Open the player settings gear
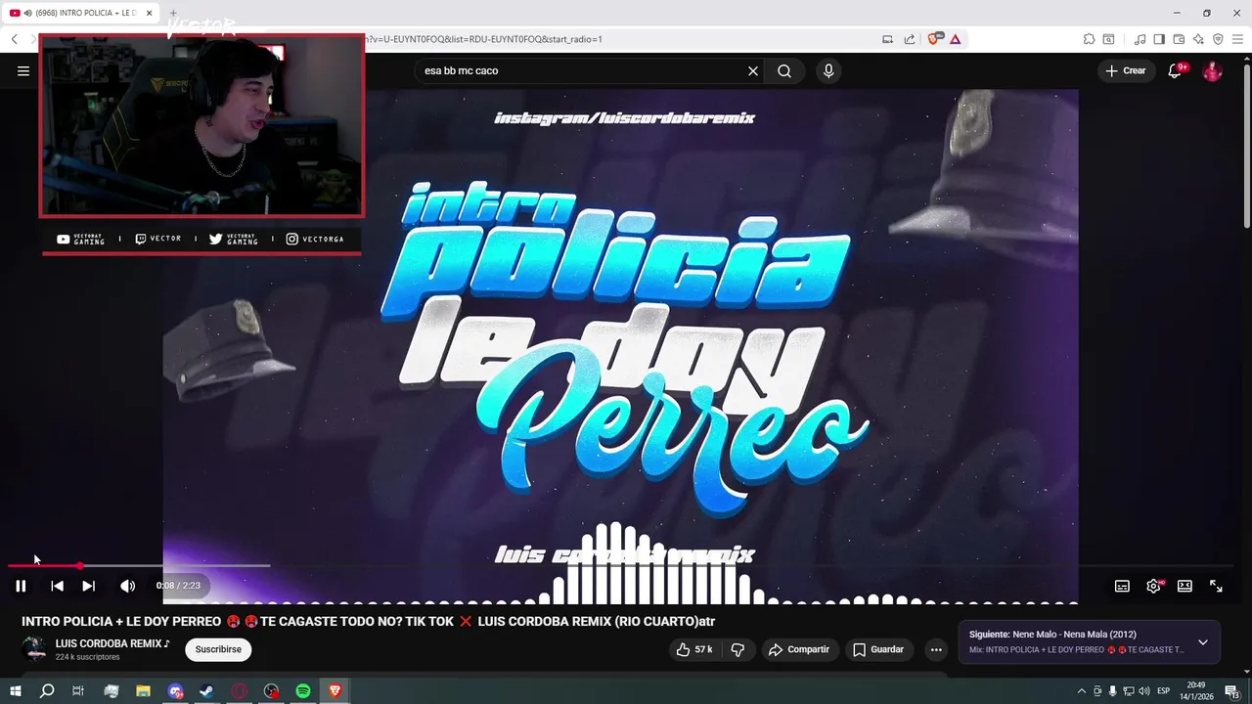 [1153, 586]
